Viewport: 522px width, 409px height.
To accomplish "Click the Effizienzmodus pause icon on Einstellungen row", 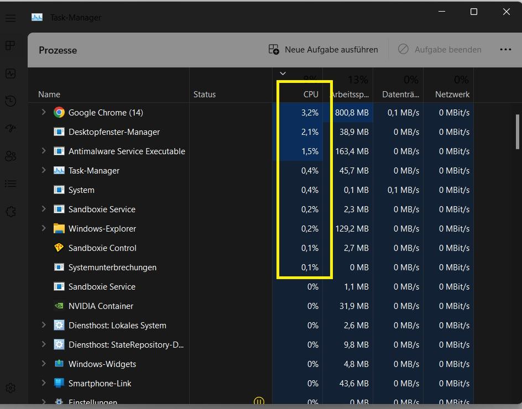I will pos(259,402).
